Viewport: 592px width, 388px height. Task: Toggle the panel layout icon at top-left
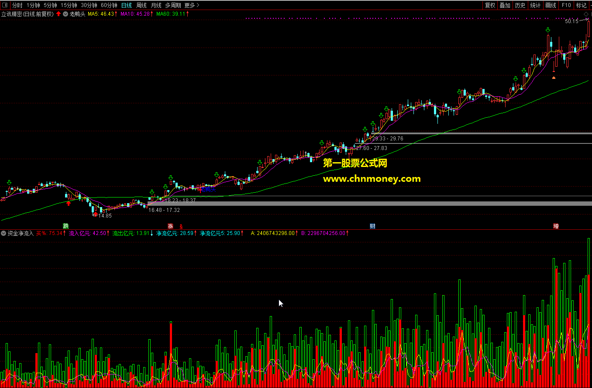pos(5,5)
